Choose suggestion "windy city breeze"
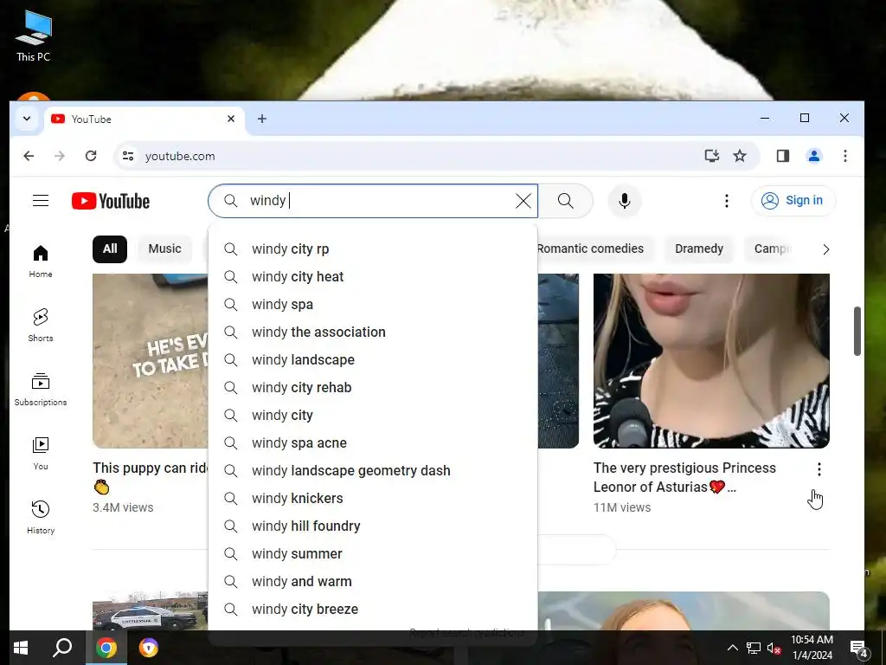This screenshot has width=886, height=665. [373, 610]
